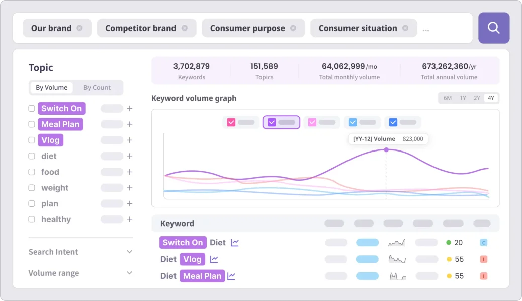Remove the 'Competitor brand' filter chip
Viewport: 522px width, 301px height.
(185, 28)
